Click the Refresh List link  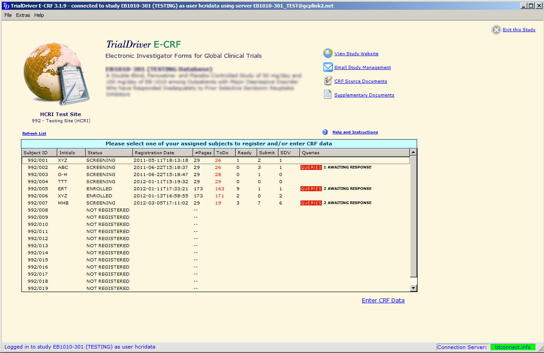pos(34,133)
